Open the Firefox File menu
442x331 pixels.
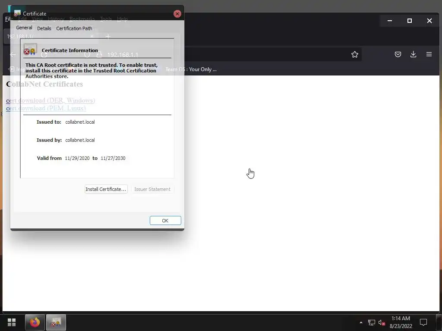pyautogui.click(x=8, y=19)
